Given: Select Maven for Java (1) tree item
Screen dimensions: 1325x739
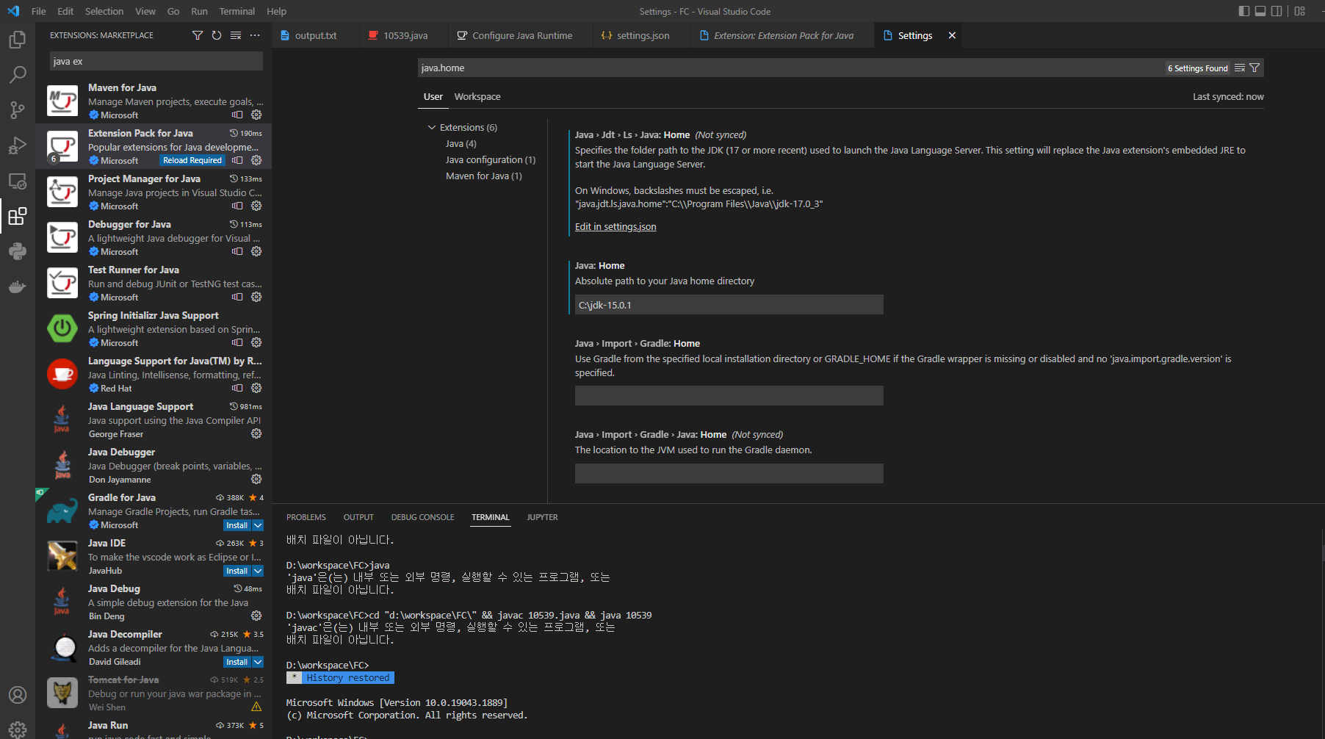Looking at the screenshot, I should pos(484,176).
